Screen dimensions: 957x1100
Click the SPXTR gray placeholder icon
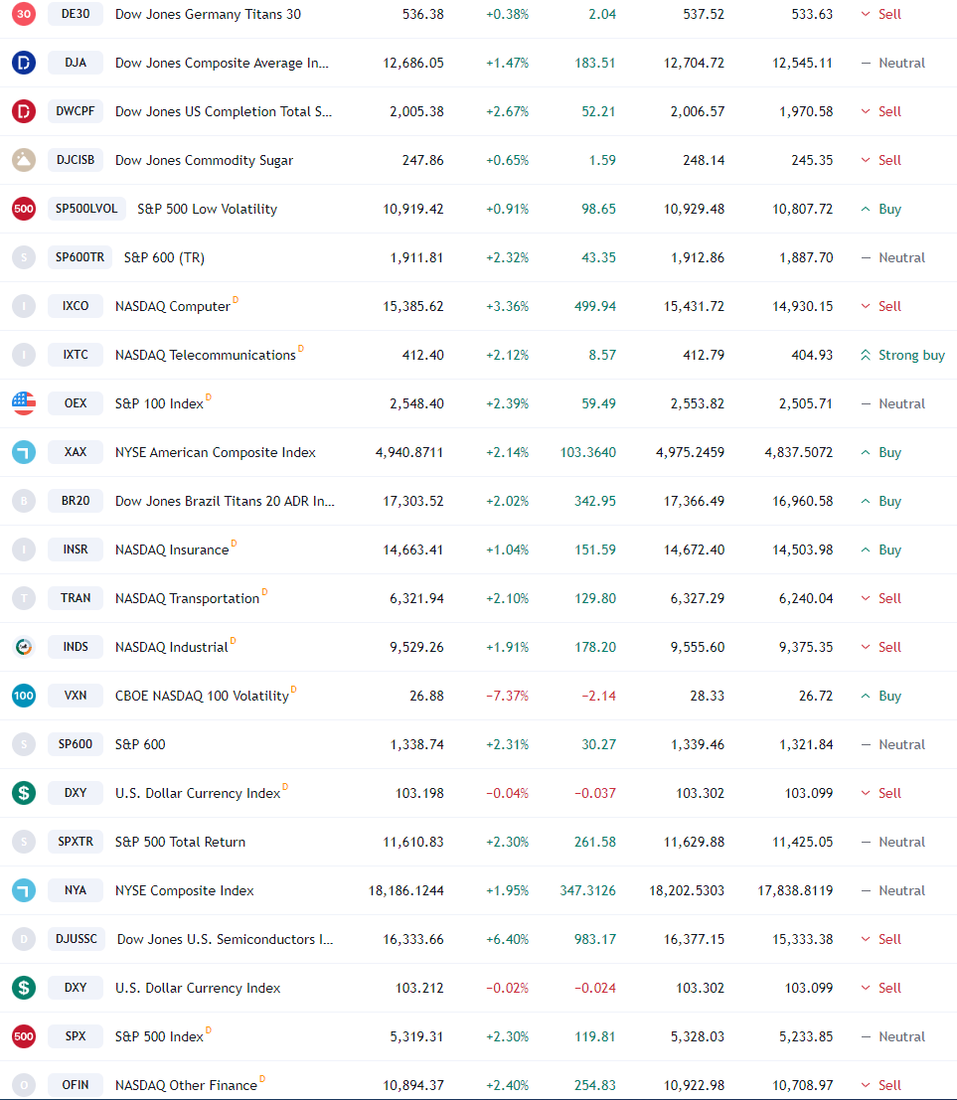[x=24, y=841]
